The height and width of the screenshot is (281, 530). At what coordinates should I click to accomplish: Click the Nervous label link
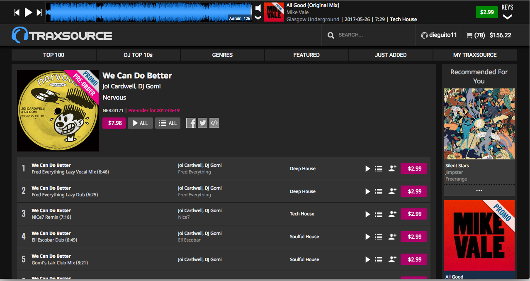[x=114, y=98]
